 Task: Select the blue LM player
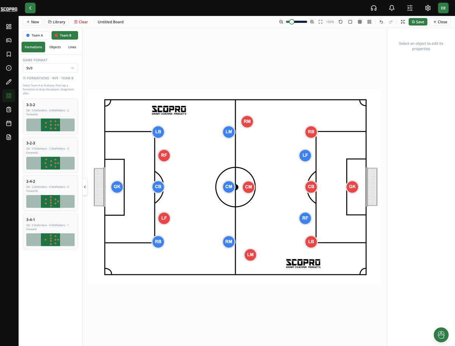click(229, 132)
